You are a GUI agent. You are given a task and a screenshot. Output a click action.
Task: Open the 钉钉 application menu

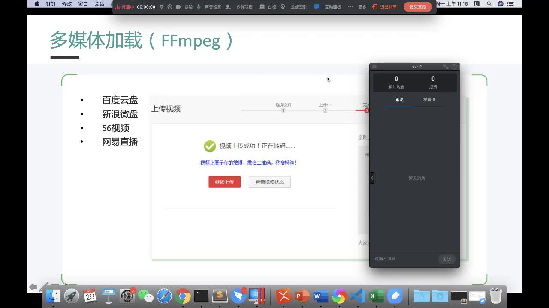coord(51,4)
